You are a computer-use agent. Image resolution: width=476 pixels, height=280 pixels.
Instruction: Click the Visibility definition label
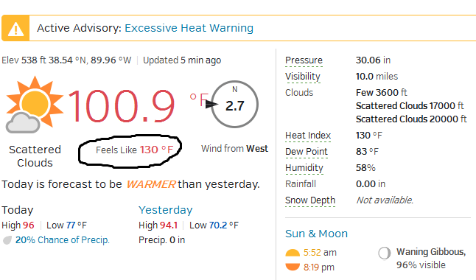303,77
